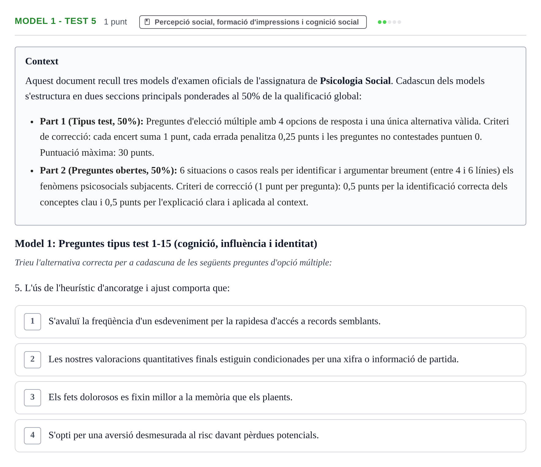Click the book icon in the topic tag
Screen dimensions: 541x467
[x=147, y=22]
